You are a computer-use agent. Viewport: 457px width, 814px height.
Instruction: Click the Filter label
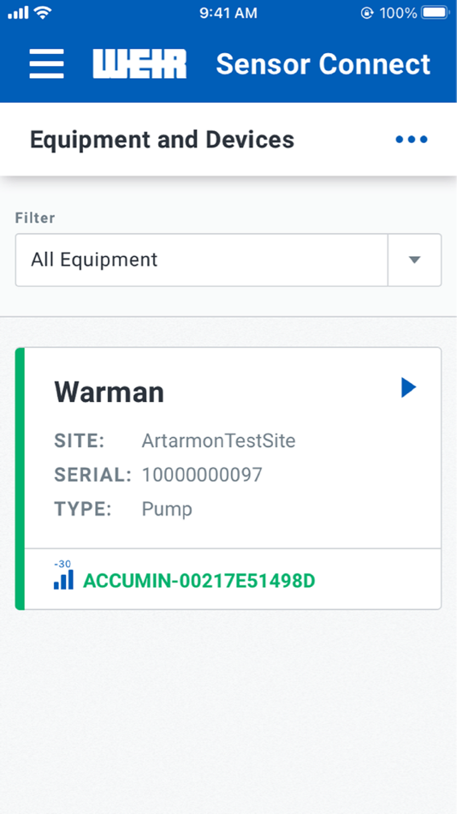35,218
